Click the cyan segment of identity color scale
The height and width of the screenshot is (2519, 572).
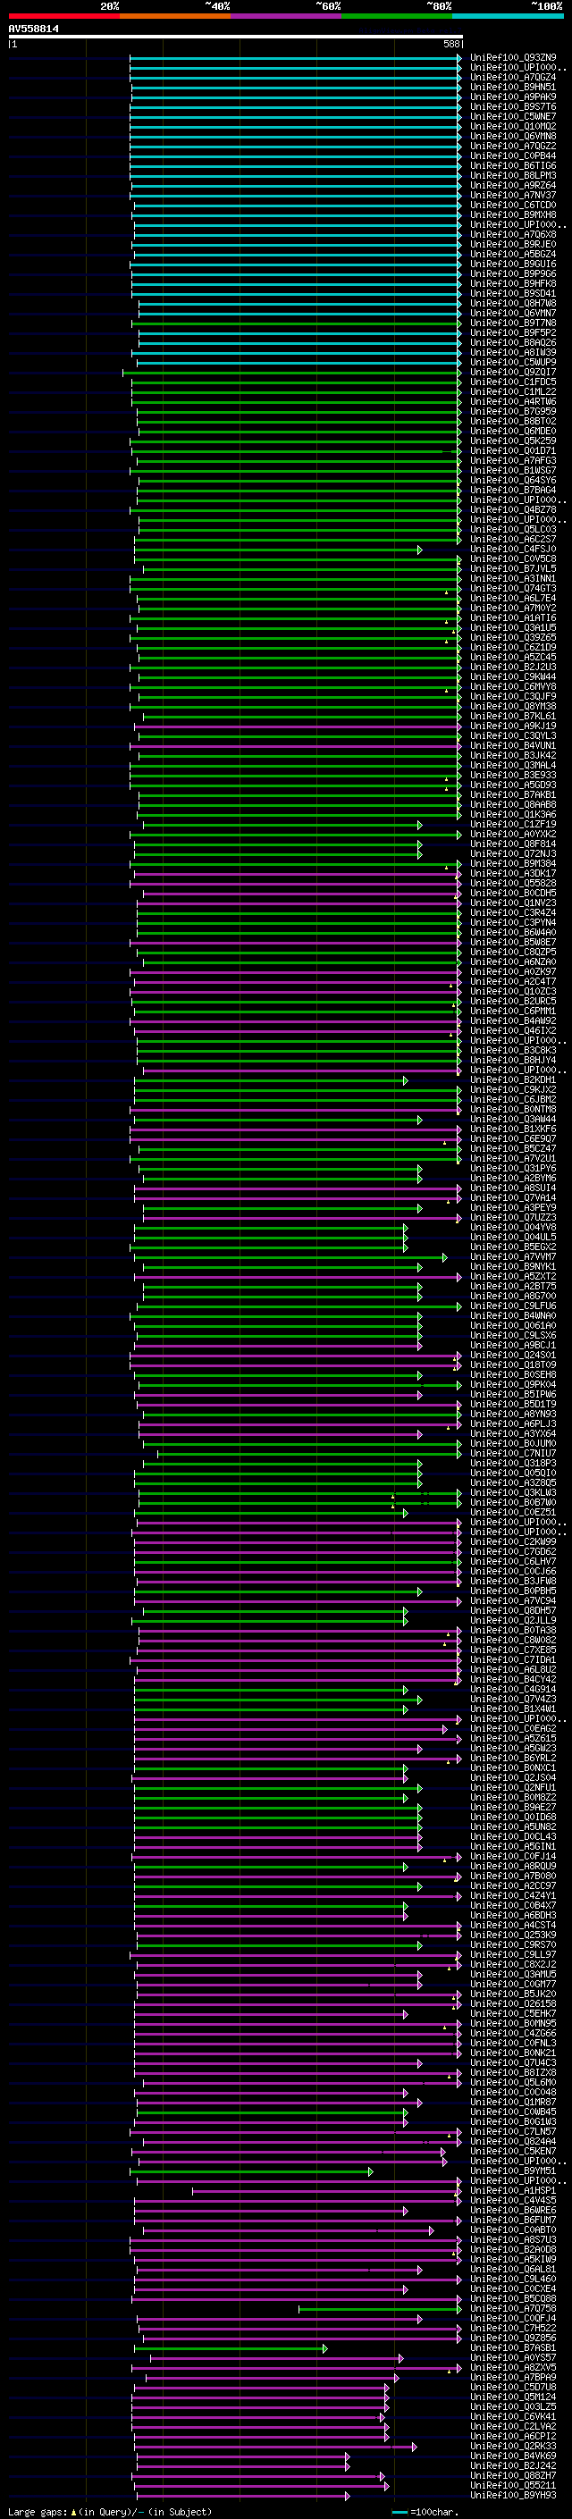click(508, 16)
